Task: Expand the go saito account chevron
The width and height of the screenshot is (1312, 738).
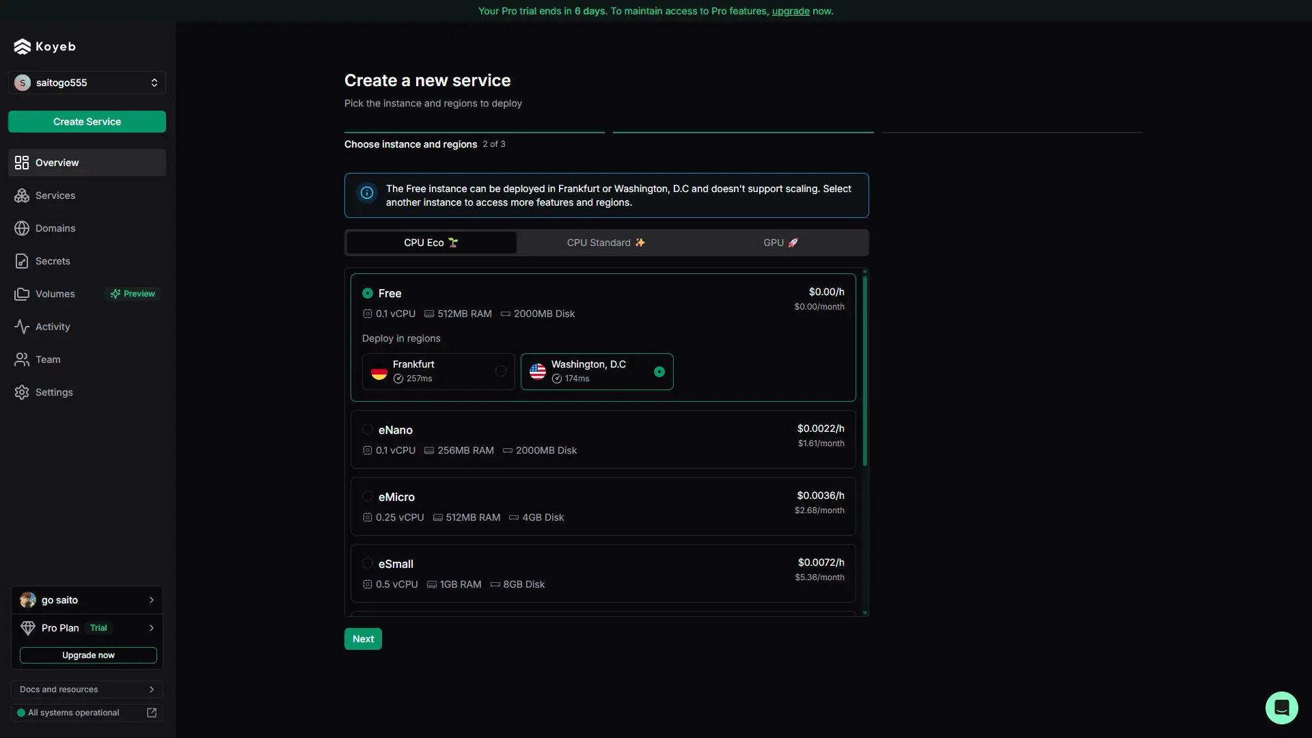Action: tap(152, 600)
